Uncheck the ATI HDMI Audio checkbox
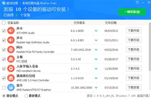 point(4,31)
